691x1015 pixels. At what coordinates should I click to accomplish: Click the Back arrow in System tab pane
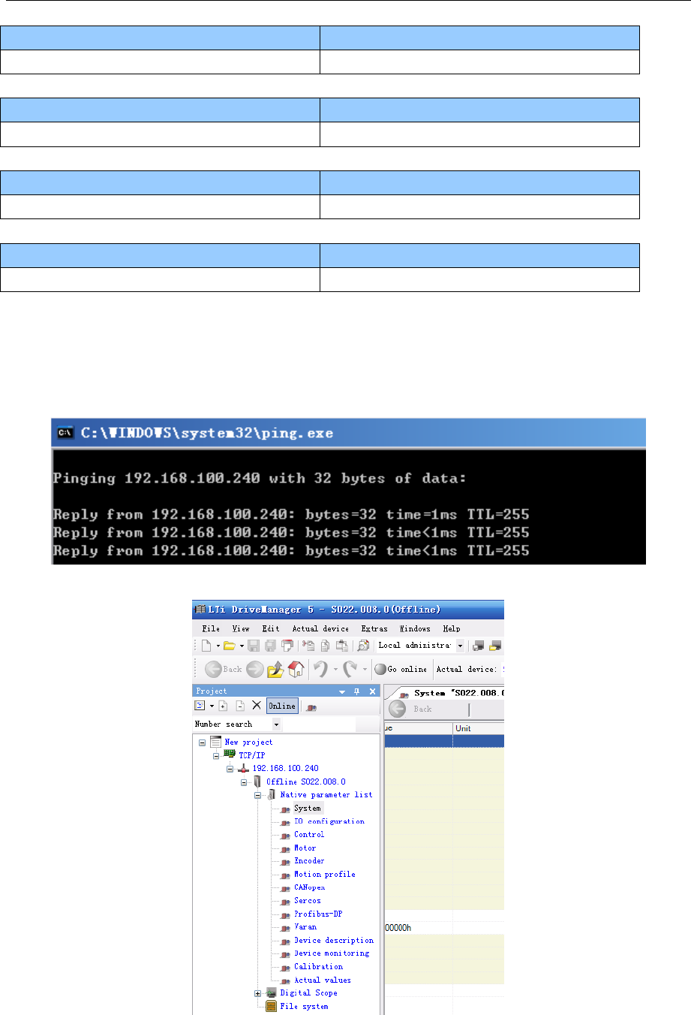(x=398, y=709)
